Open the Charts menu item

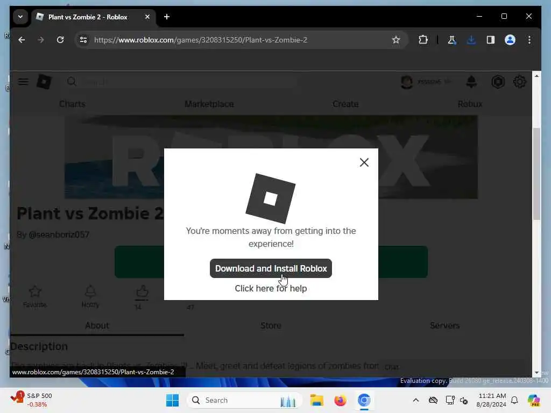tap(72, 104)
